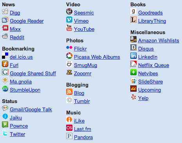
Task: Click the Picasa pinwheel icon
Action: pos(69,56)
